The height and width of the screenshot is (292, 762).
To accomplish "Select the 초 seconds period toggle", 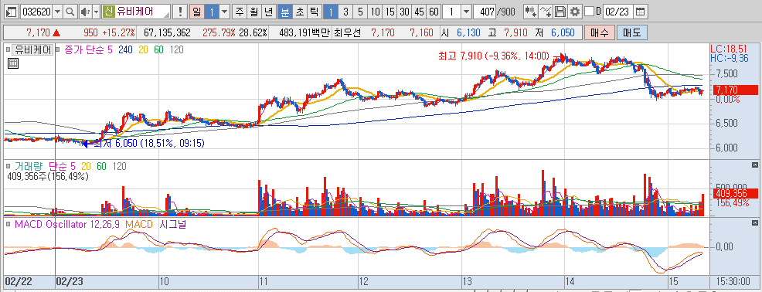I will click(299, 12).
